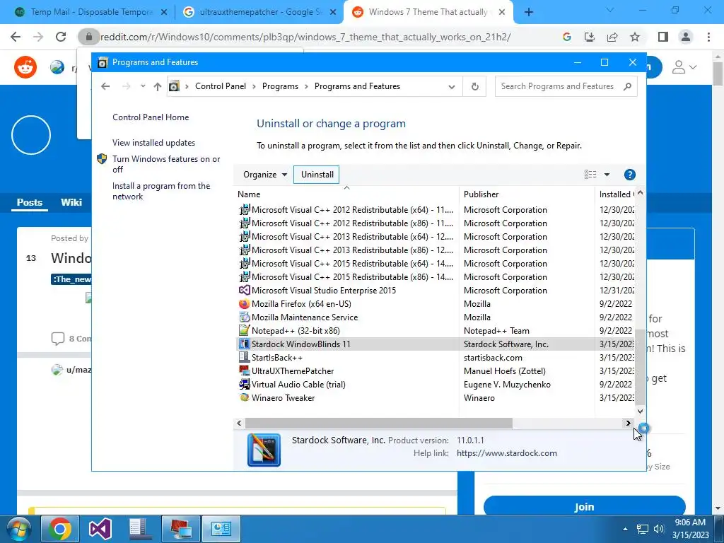The height and width of the screenshot is (543, 724).
Task: Open a new Chrome tab
Action: click(529, 12)
